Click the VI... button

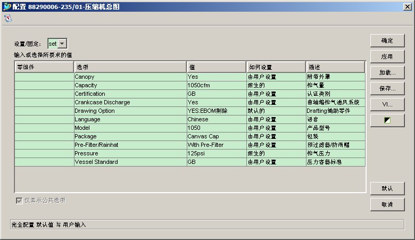387,104
